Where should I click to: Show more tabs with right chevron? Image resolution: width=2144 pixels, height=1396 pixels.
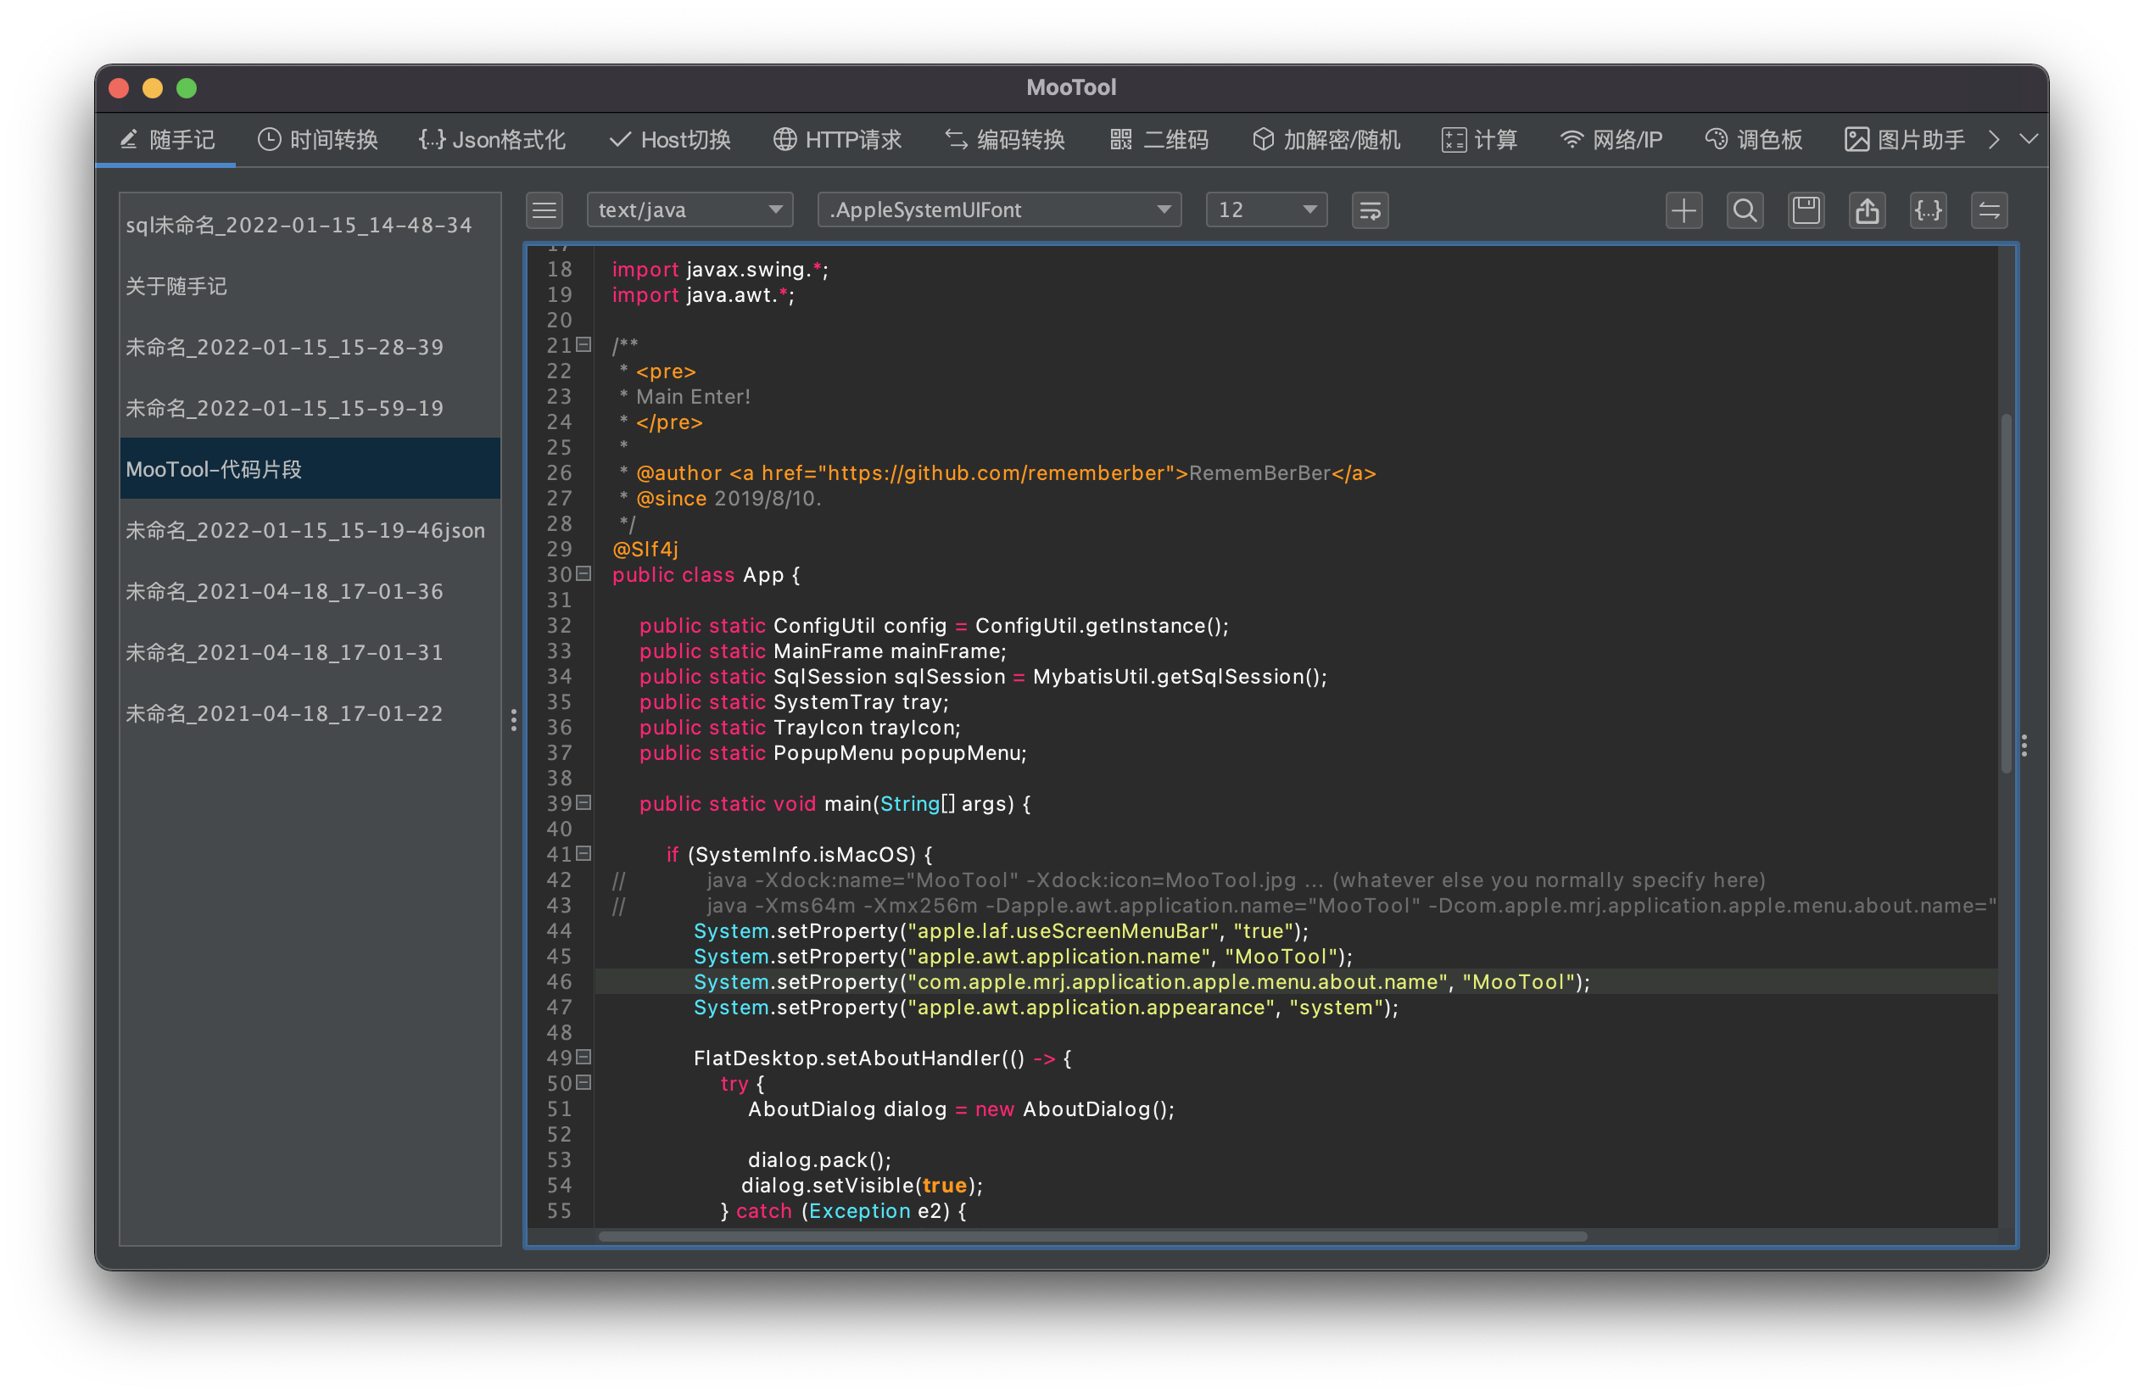(x=1994, y=140)
